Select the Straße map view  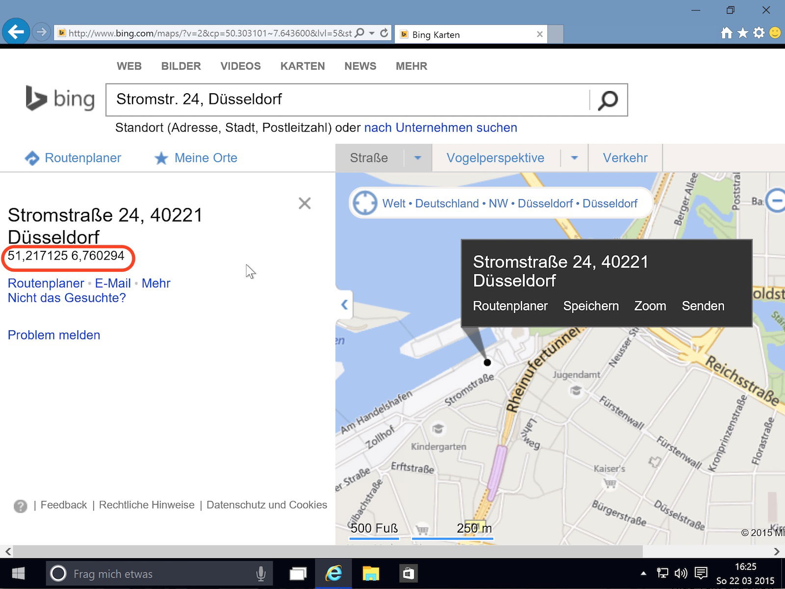369,158
